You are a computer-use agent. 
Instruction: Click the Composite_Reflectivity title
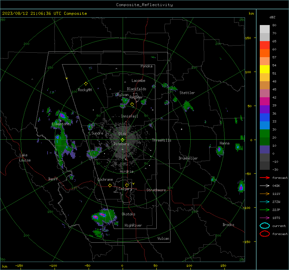coord(144,5)
